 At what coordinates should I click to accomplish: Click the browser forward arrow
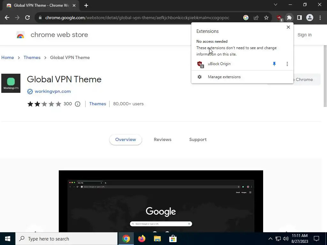coord(17,18)
